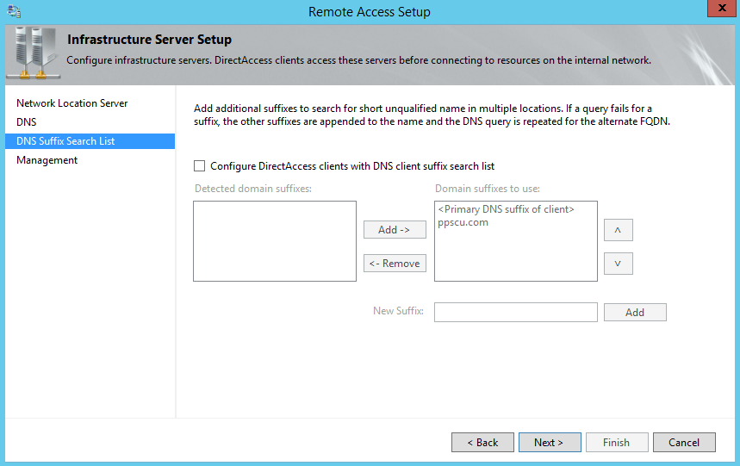Click the < Back button

[482, 443]
